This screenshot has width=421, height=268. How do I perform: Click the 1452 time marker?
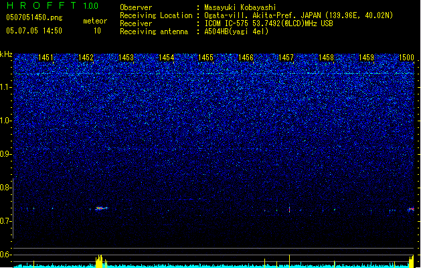pos(86,58)
